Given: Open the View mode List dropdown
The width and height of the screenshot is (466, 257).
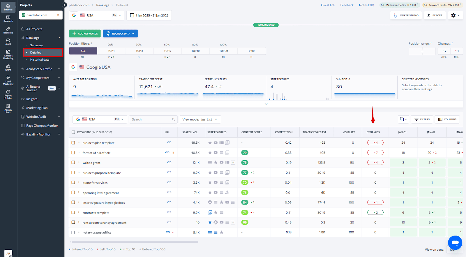Looking at the screenshot, I should coord(200,119).
